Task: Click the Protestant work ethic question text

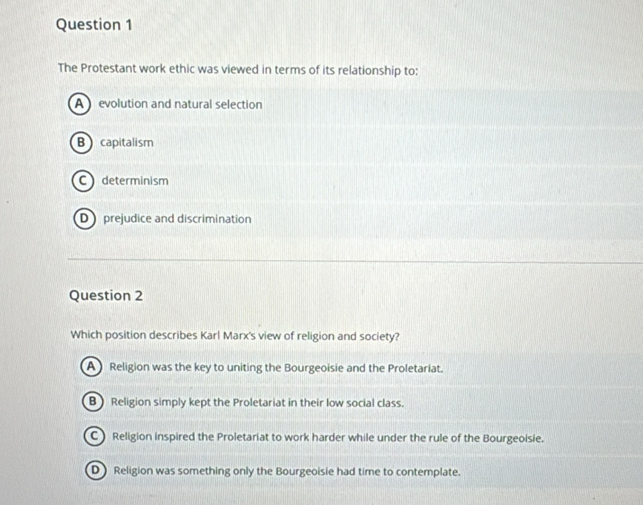Action: pyautogui.click(x=237, y=70)
